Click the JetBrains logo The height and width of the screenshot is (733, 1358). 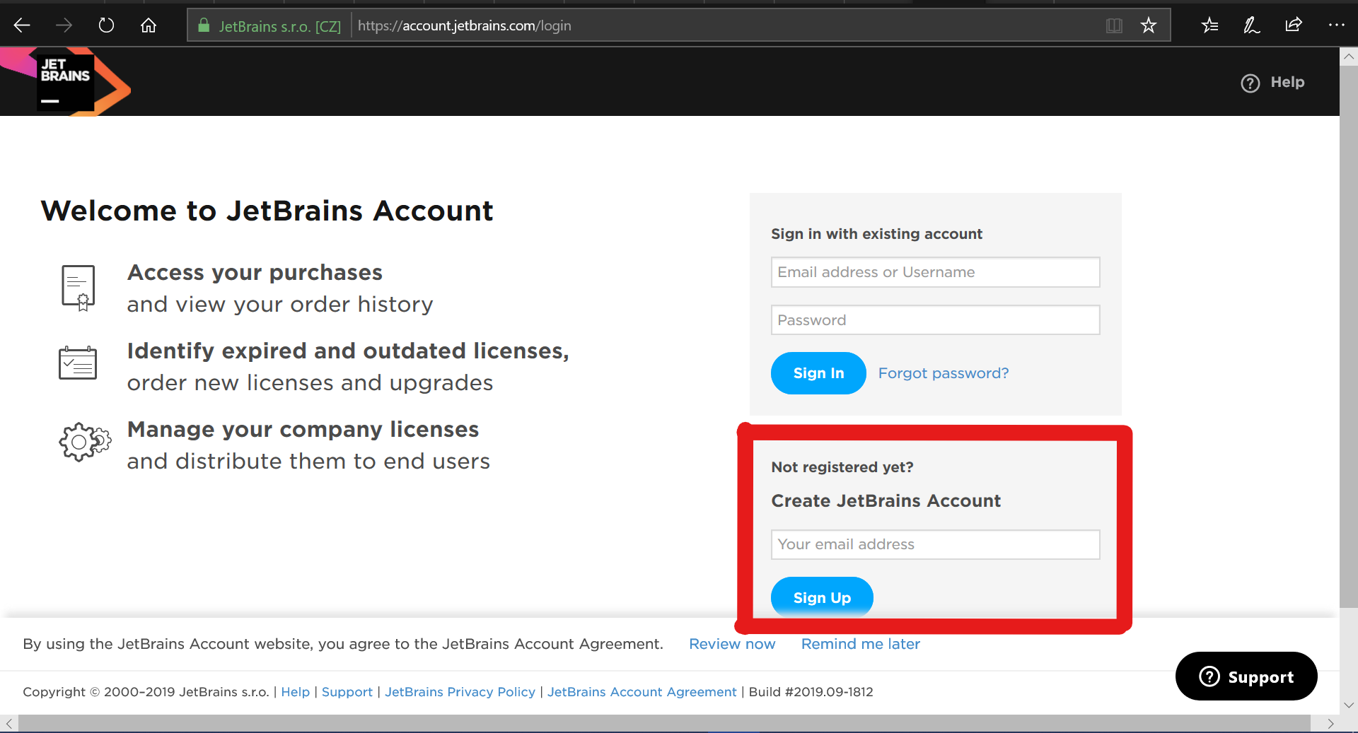tap(66, 82)
